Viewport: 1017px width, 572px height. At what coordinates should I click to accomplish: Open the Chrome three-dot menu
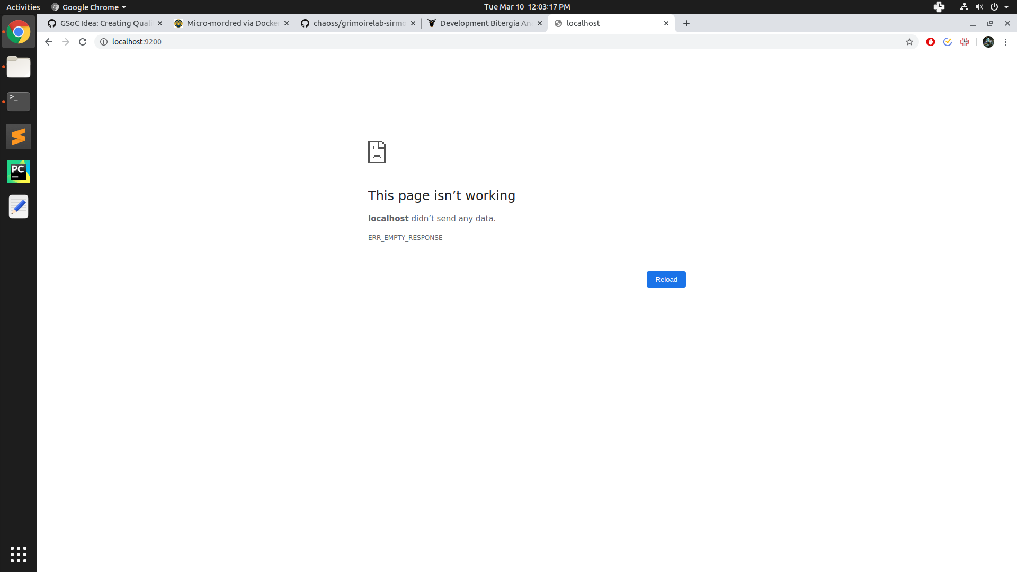[x=1005, y=42]
